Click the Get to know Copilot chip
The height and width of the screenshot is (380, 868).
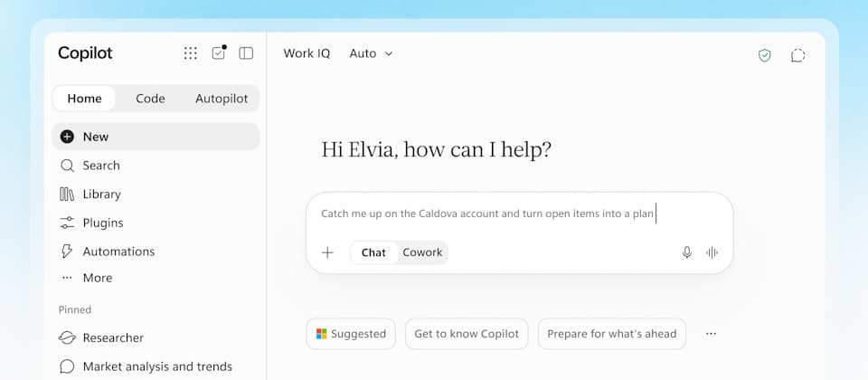(467, 334)
